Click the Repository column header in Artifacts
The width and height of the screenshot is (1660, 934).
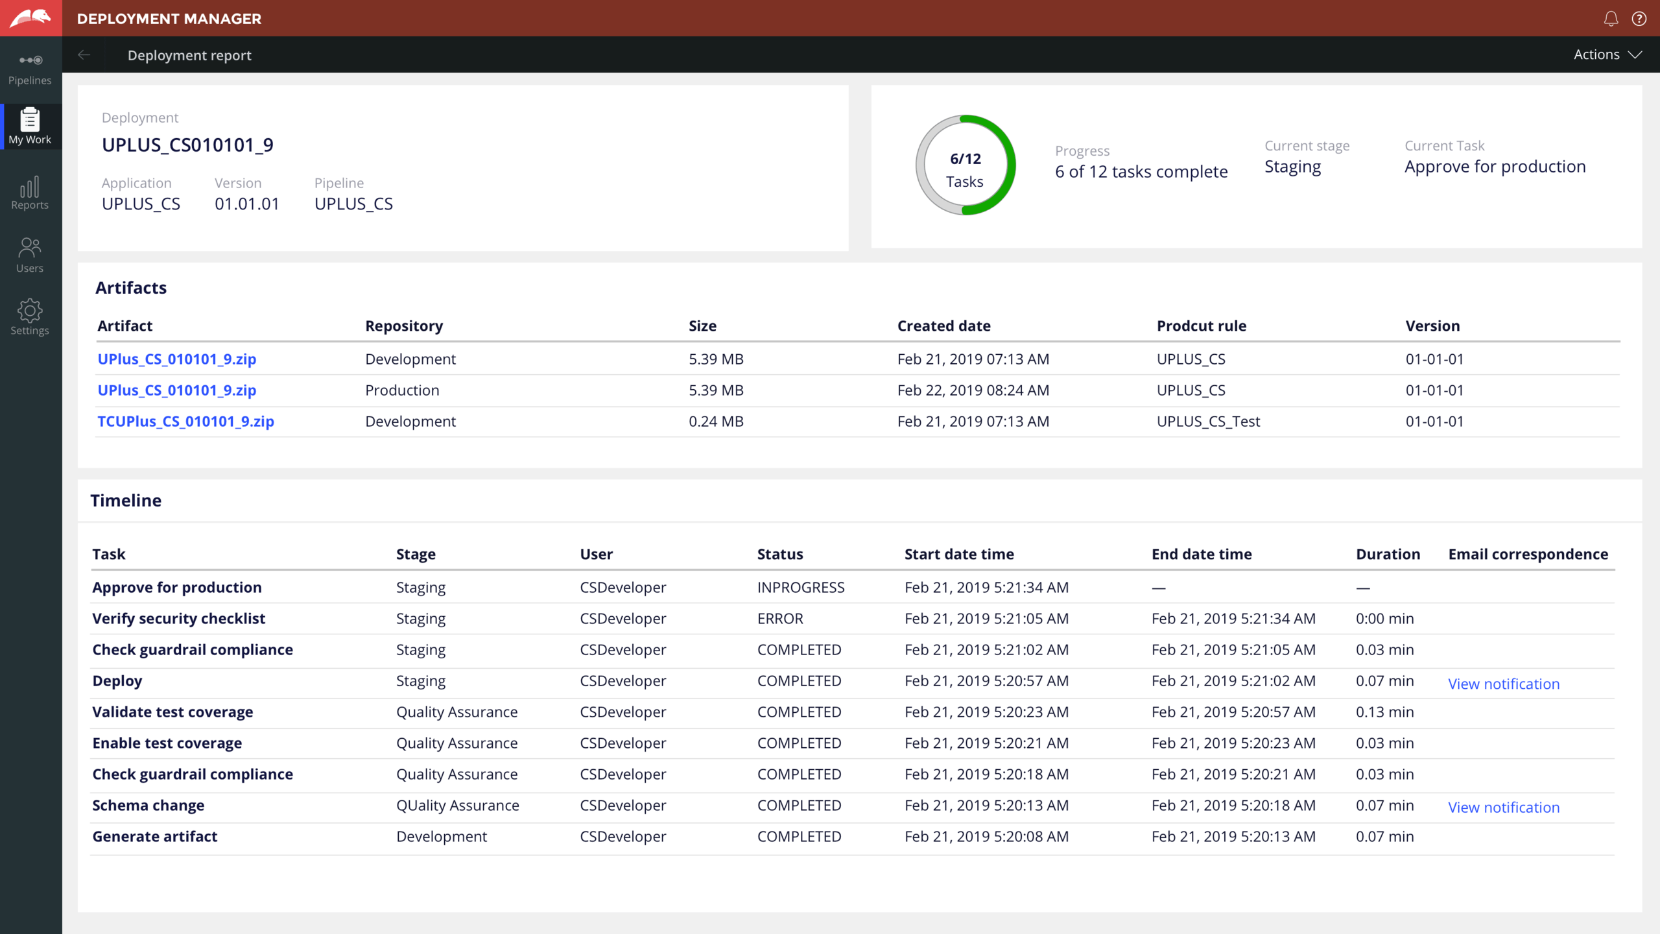click(403, 326)
